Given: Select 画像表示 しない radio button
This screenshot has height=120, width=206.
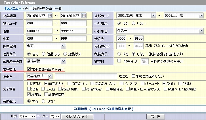Looking at the screenshot, I should click(x=43, y=101).
